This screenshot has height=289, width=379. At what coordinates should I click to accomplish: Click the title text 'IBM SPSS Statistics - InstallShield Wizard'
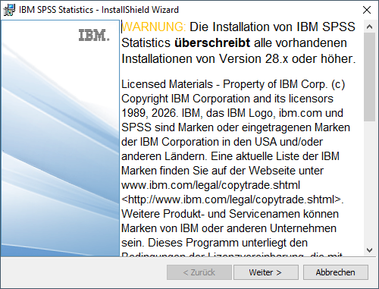99,10
